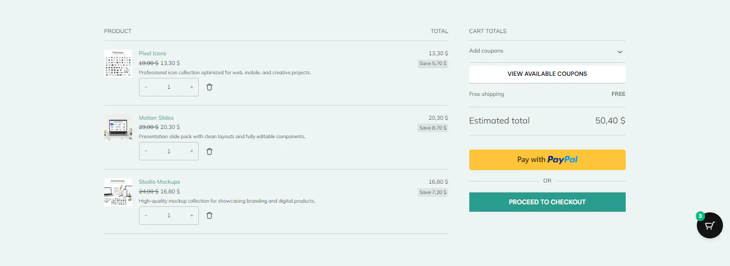Click the Motion Slides laptop thumbnail
This screenshot has height=266, width=730.
pos(118,128)
